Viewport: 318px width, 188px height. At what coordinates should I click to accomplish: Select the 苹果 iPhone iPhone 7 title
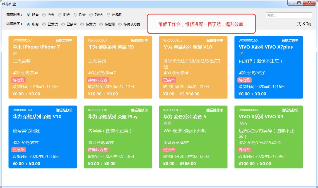(x=36, y=47)
